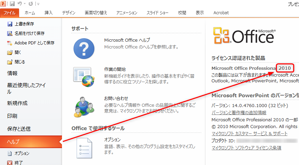This screenshot has height=165, width=299.
Task: Open the 印刷 section
Action: pyautogui.click(x=12, y=116)
